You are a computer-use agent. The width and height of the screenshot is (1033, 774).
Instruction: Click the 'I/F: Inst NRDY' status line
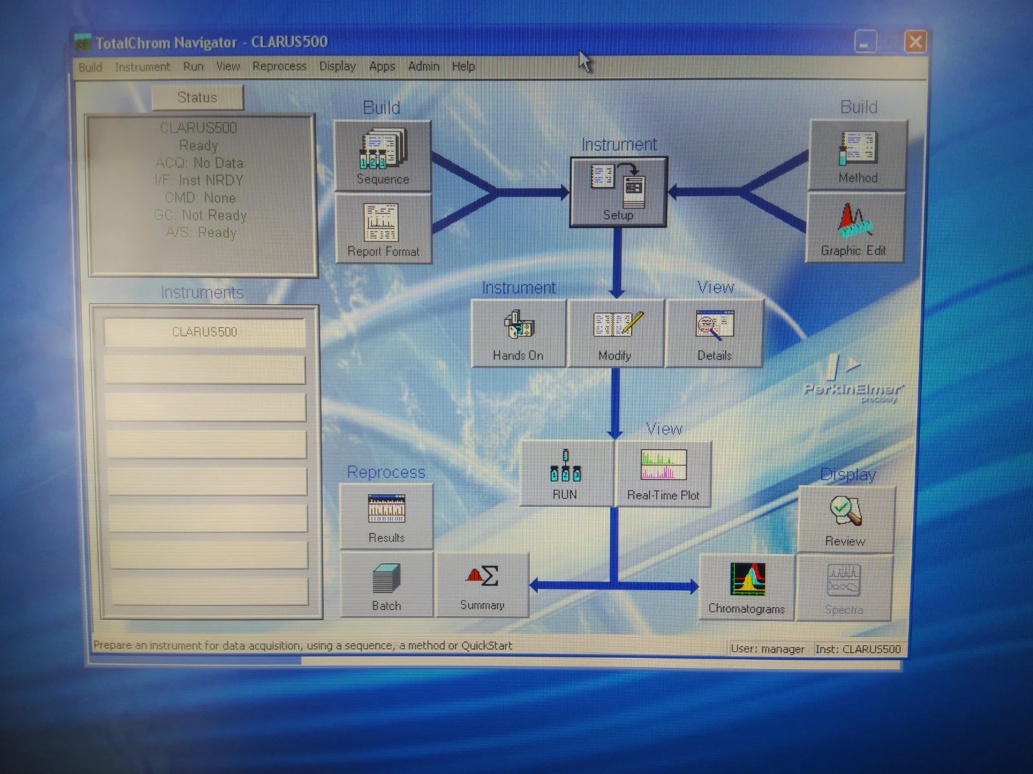point(199,181)
